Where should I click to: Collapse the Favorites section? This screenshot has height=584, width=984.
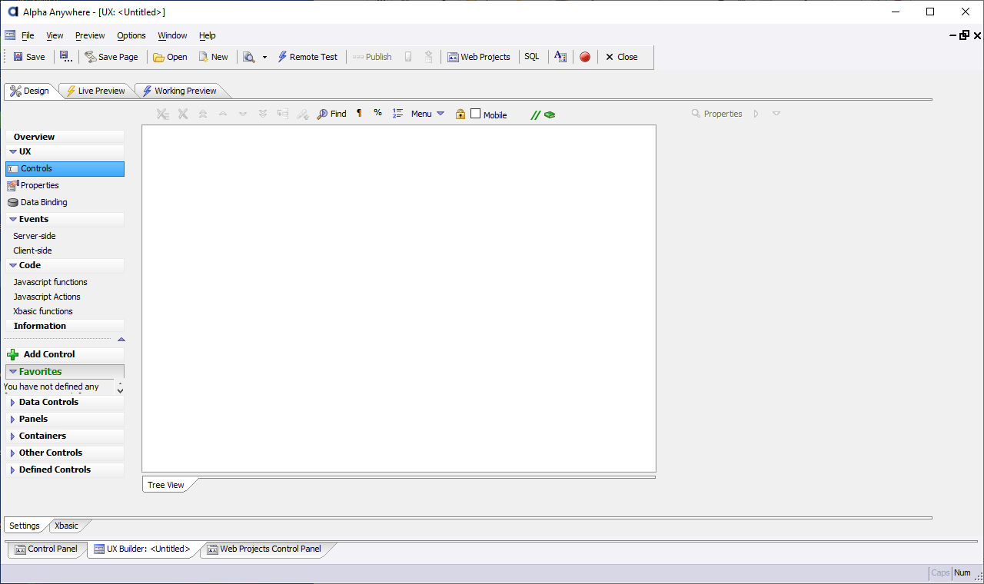point(13,372)
